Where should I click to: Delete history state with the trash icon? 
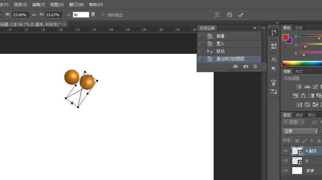pos(255,66)
